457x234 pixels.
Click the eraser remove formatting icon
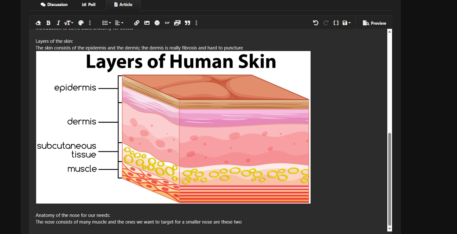click(x=38, y=23)
